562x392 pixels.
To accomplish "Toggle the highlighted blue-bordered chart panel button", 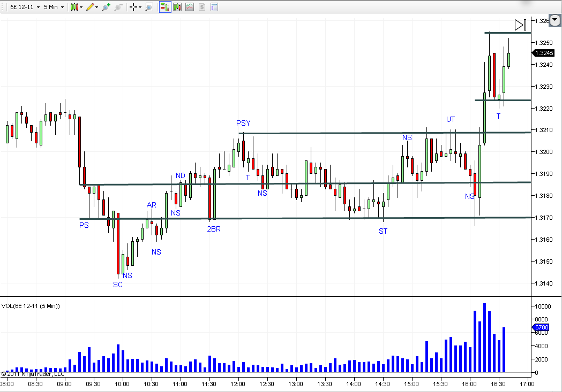I will [166, 7].
